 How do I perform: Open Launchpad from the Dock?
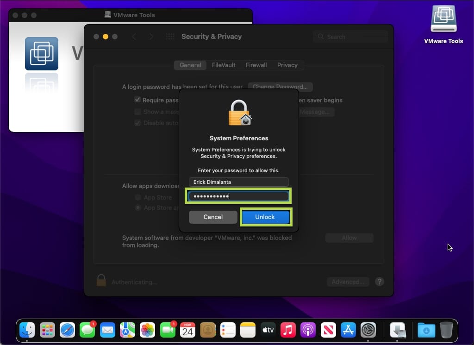(47, 330)
